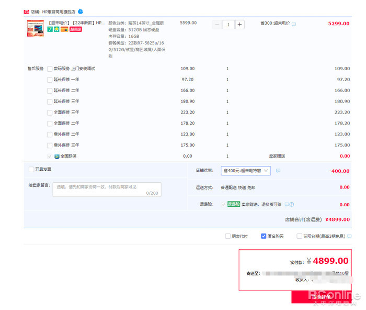Click the ¥4899.00 store total amount
This screenshot has width=366, height=310.
pyautogui.click(x=338, y=219)
